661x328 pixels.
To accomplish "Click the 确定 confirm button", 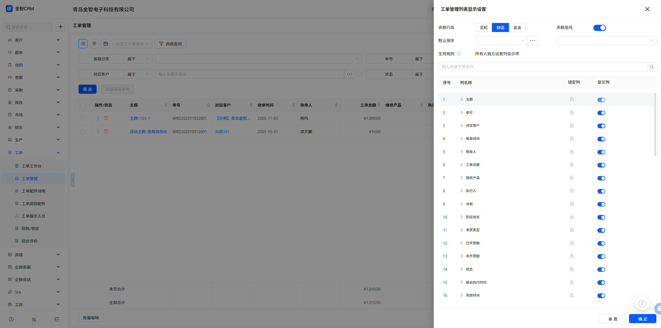I will pos(642,319).
